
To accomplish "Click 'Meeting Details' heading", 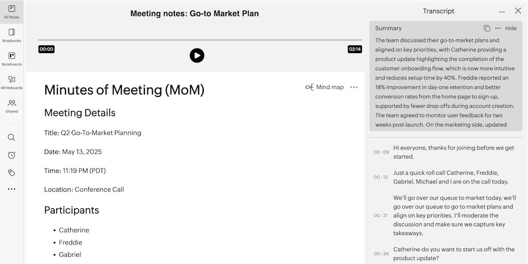I will [80, 113].
